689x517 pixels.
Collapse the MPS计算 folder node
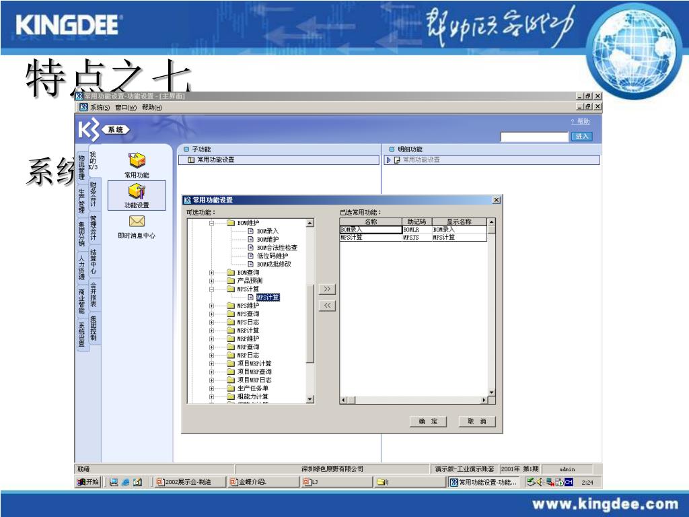tap(211, 289)
